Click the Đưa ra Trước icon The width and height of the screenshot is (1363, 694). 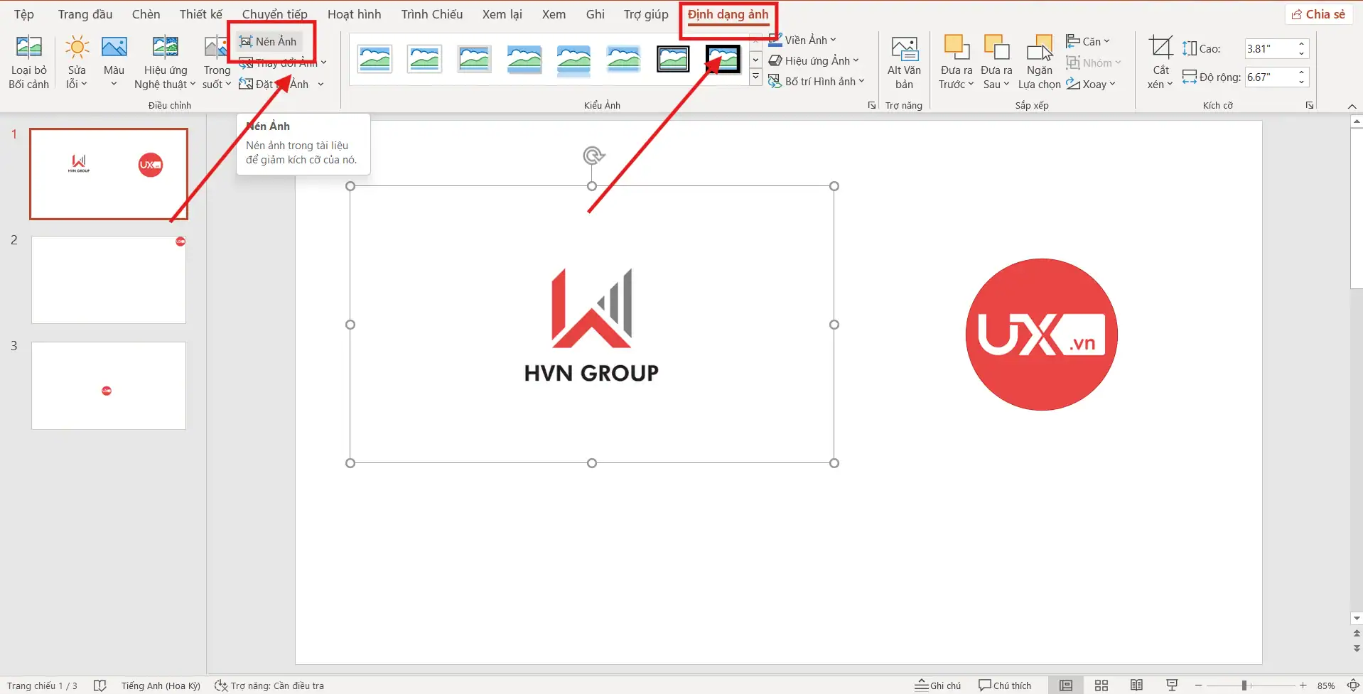tap(956, 48)
